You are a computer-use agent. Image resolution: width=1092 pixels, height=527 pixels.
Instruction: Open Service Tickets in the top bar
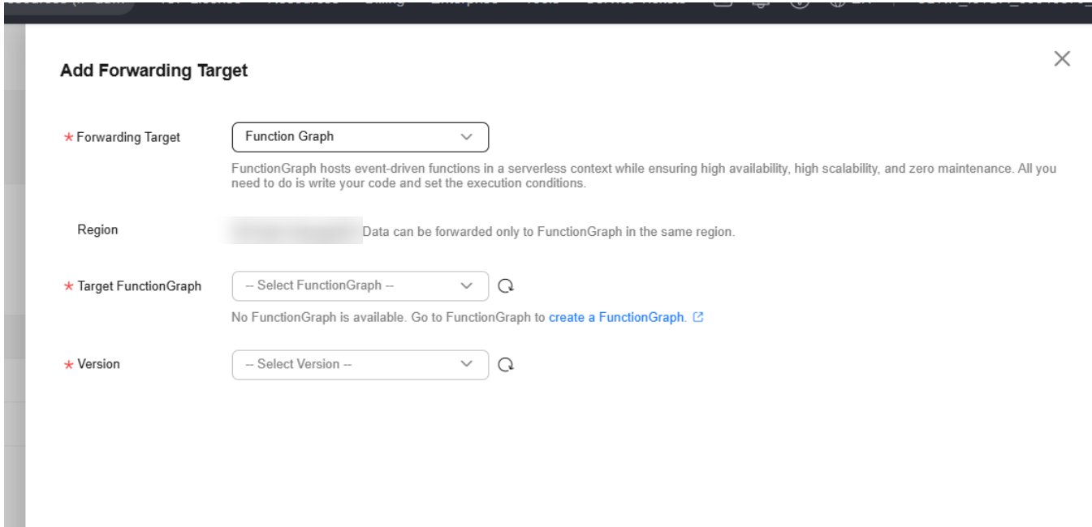pyautogui.click(x=636, y=2)
